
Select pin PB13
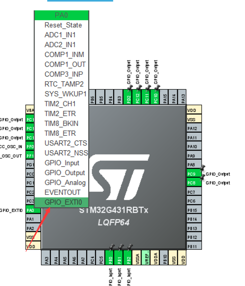(194, 227)
